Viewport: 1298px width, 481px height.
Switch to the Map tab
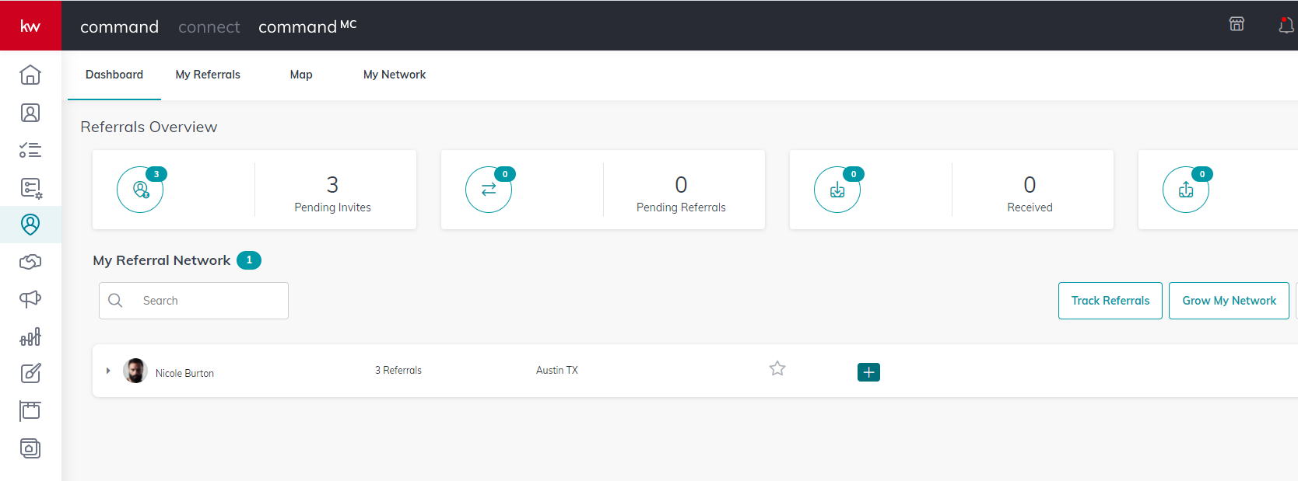(301, 75)
